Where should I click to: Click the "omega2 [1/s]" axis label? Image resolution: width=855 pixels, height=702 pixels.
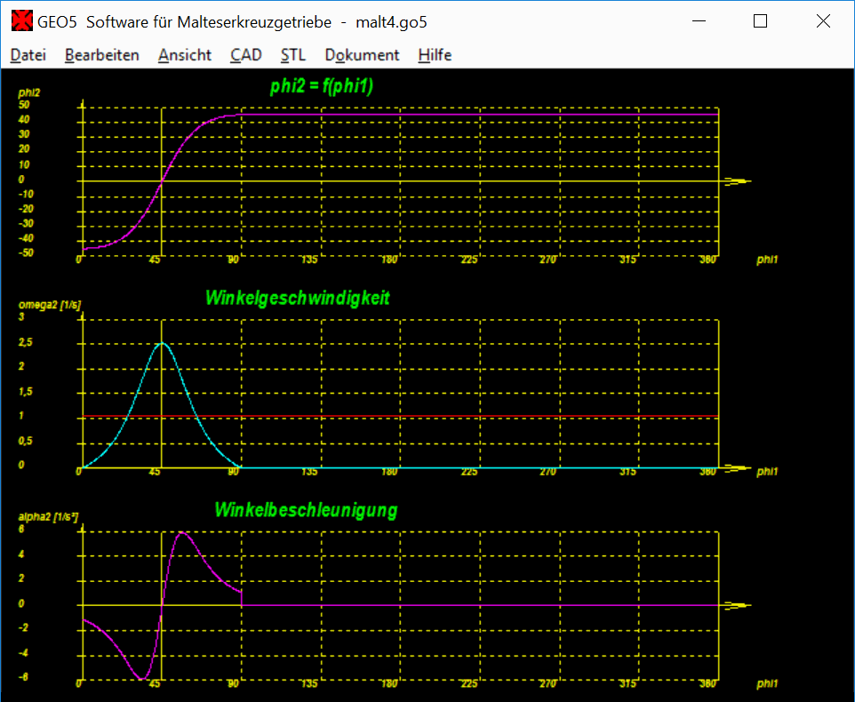coord(49,305)
